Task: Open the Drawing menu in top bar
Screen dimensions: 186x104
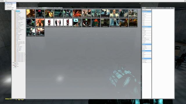Action: [x=2, y=1]
